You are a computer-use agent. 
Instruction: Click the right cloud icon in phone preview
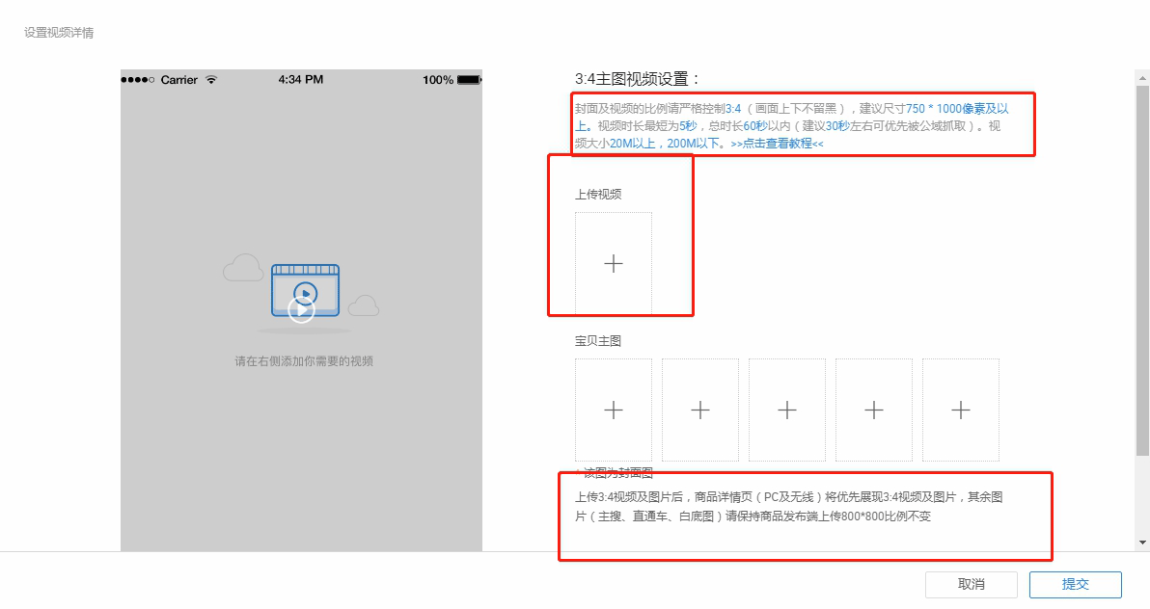(364, 306)
